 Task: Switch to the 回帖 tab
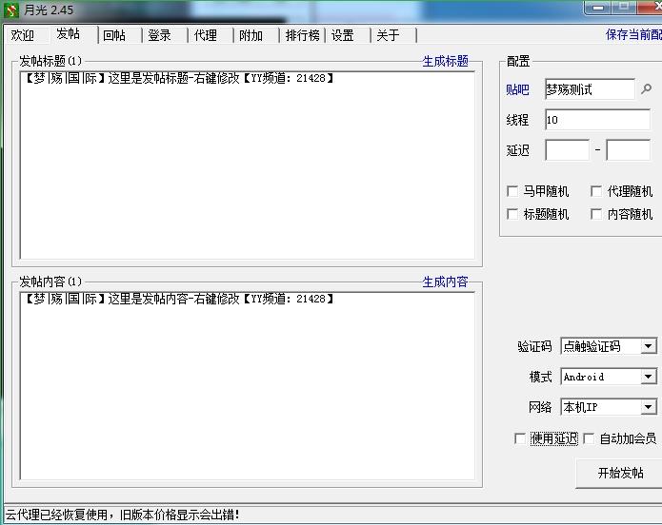click(x=114, y=35)
